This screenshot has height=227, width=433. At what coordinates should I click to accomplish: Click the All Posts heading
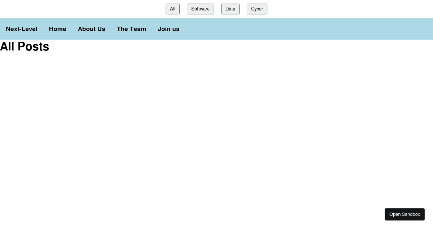click(x=24, y=46)
